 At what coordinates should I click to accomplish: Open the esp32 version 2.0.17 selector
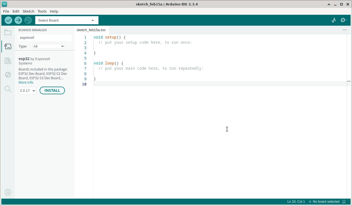coord(27,90)
